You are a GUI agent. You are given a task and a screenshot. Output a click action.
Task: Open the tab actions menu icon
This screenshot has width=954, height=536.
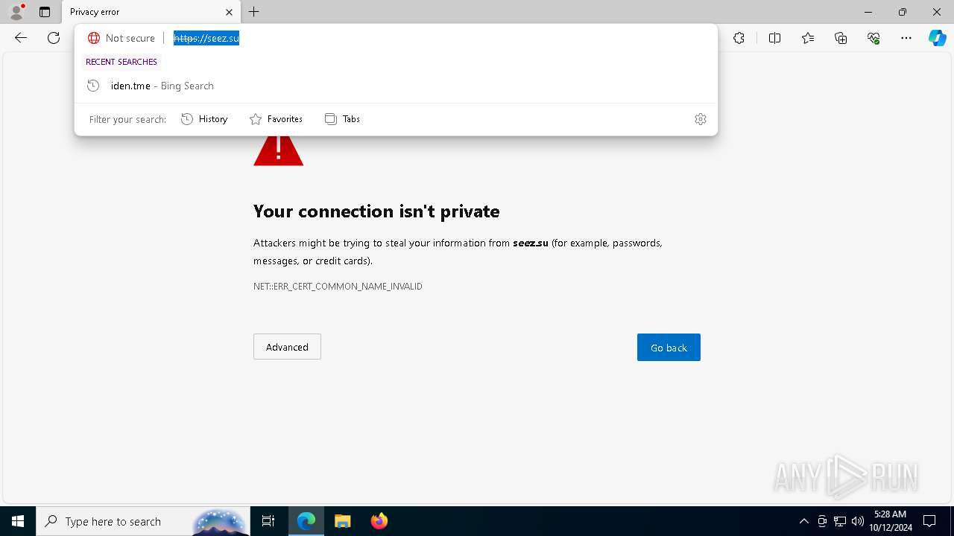pyautogui.click(x=45, y=12)
